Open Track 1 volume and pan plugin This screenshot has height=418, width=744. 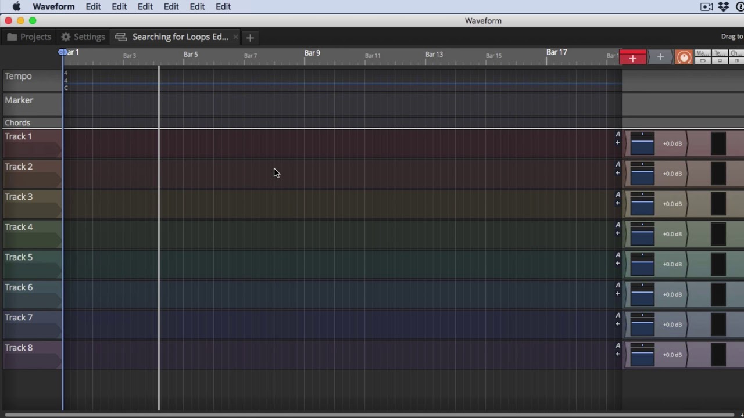coord(642,143)
